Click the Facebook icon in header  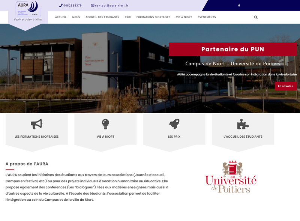239,5
